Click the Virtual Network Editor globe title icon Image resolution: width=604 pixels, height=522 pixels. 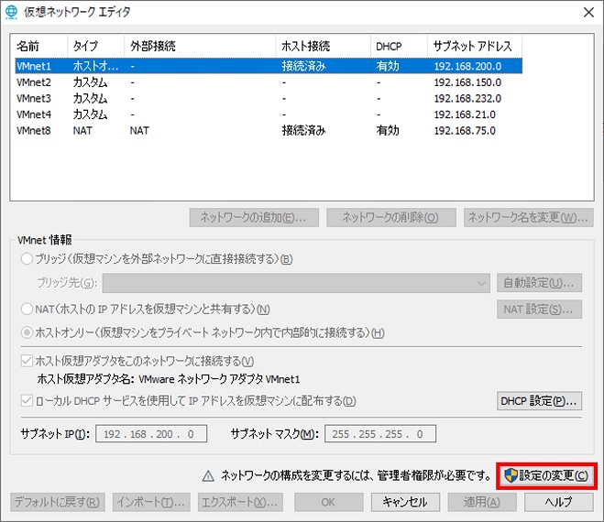click(14, 12)
